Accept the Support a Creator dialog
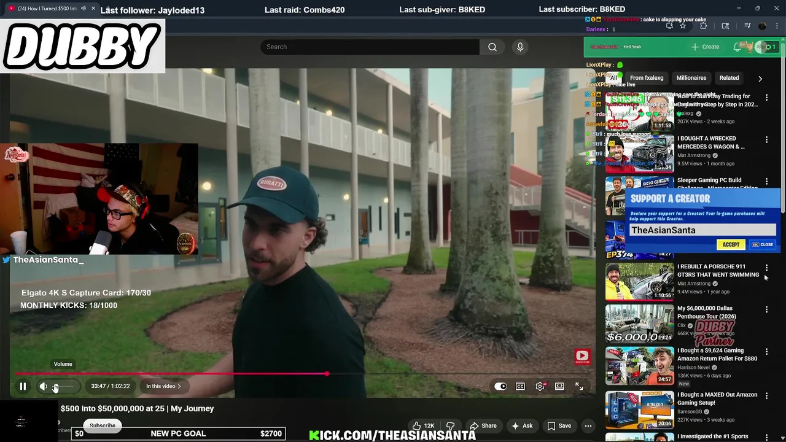Viewport: 786px width, 442px height. click(731, 244)
